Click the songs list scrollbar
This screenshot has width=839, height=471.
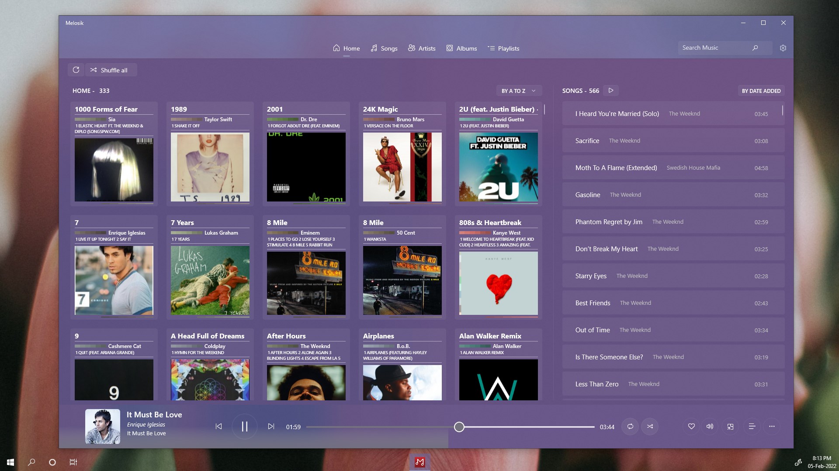(782, 110)
